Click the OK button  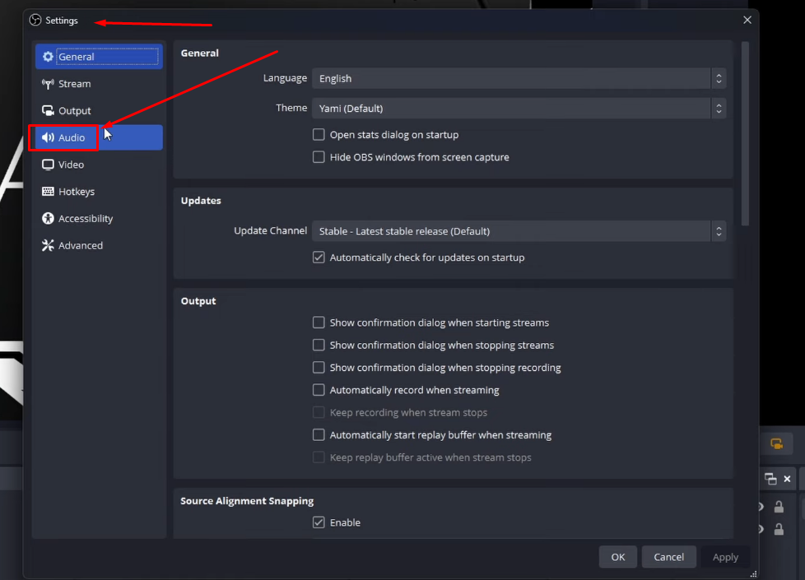(x=617, y=557)
